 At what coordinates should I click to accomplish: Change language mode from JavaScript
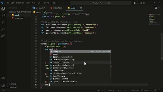tap(135, 90)
